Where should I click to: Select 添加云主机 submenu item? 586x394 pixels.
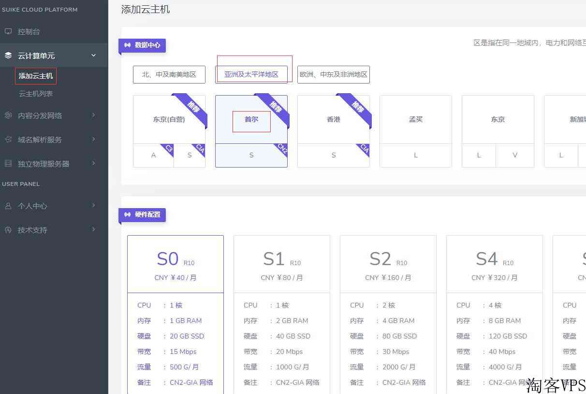[x=36, y=76]
